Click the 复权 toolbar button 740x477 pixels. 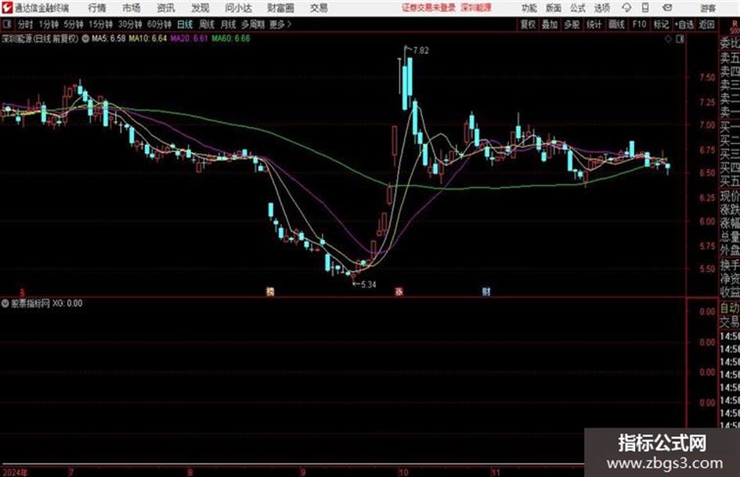coord(528,24)
